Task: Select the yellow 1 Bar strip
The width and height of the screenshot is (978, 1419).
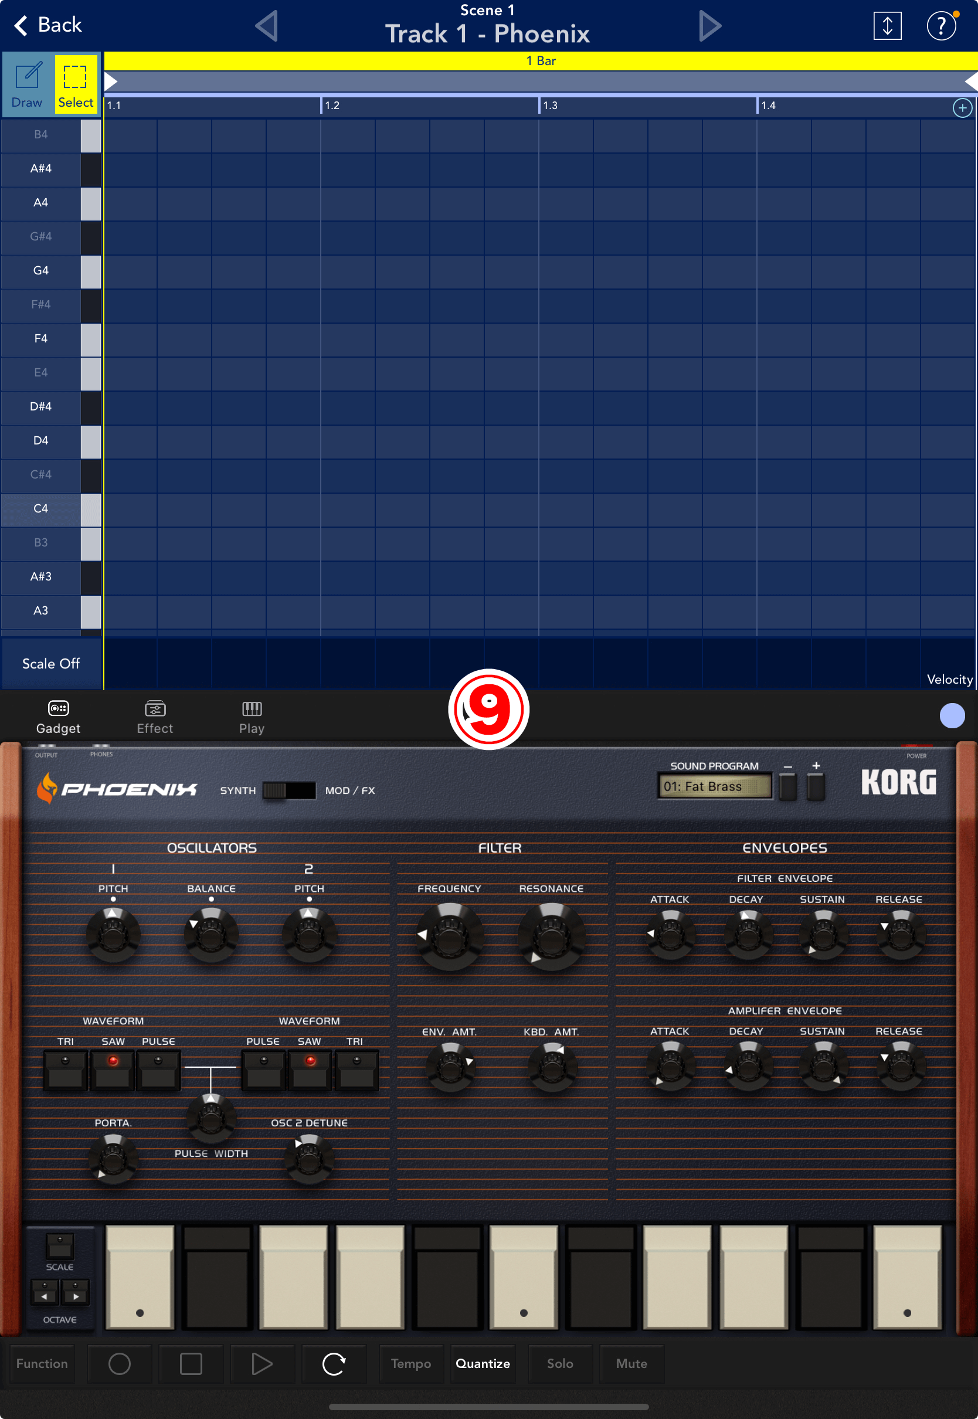Action: (541, 60)
